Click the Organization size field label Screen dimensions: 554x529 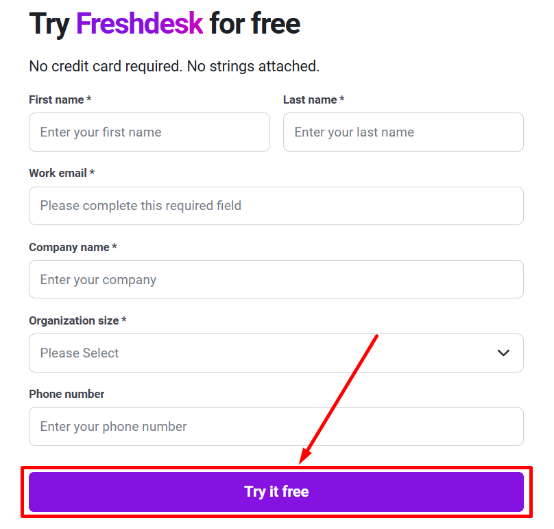(x=77, y=320)
